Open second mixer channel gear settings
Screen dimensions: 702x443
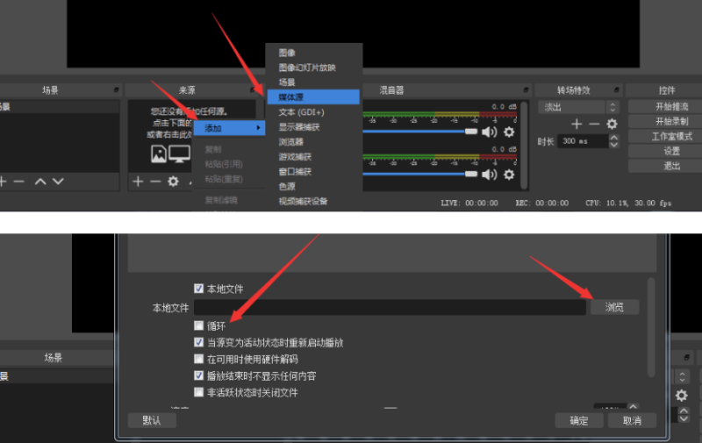pos(509,175)
